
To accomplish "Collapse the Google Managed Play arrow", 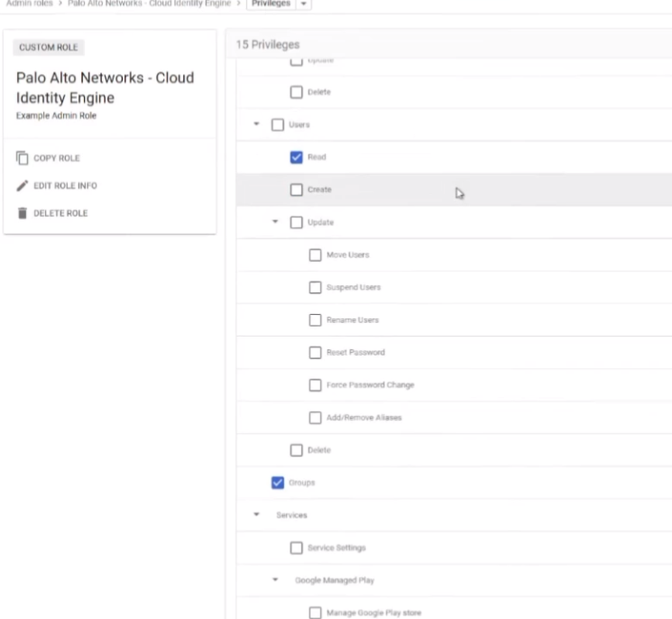I will click(275, 579).
